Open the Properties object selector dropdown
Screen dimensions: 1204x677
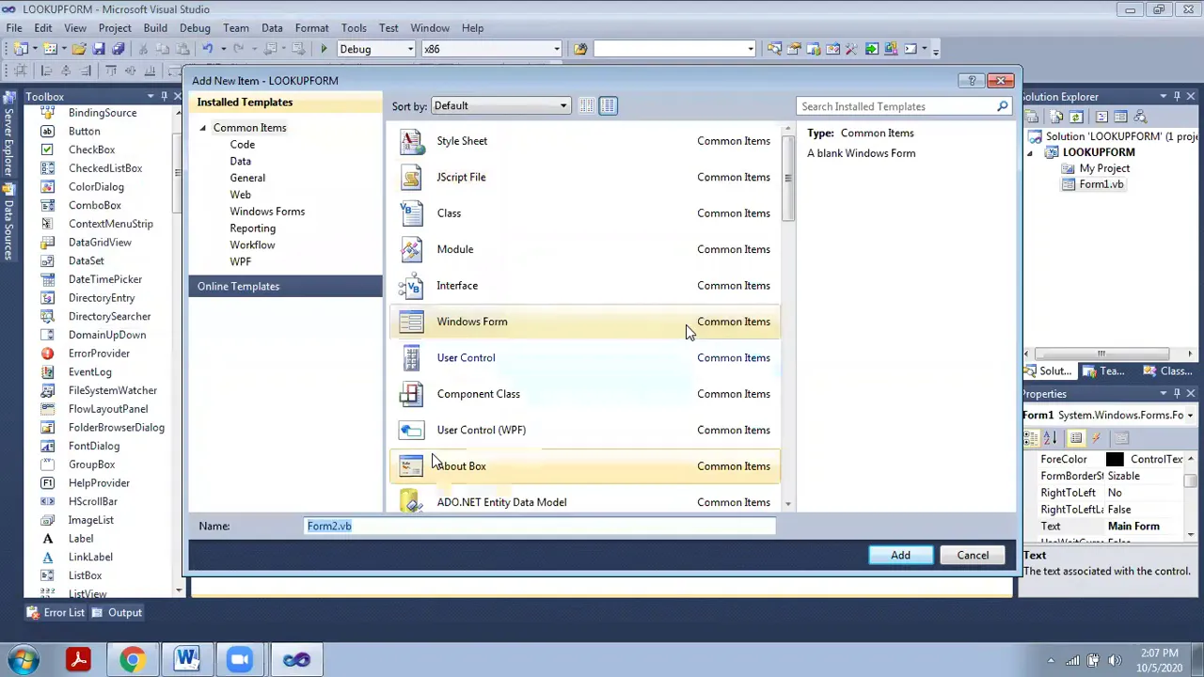pos(1190,416)
